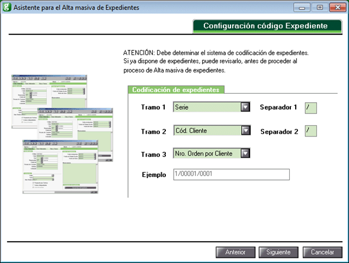Proceed with the Siguiente button
Screen dimensions: 349x263
(x=278, y=252)
